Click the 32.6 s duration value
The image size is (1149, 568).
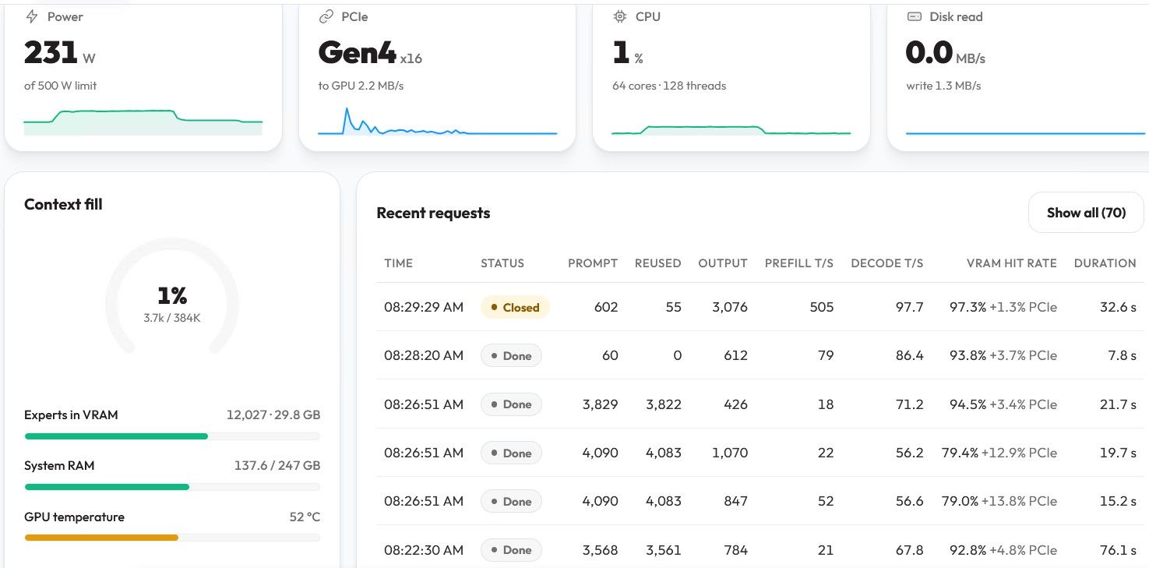[1118, 307]
